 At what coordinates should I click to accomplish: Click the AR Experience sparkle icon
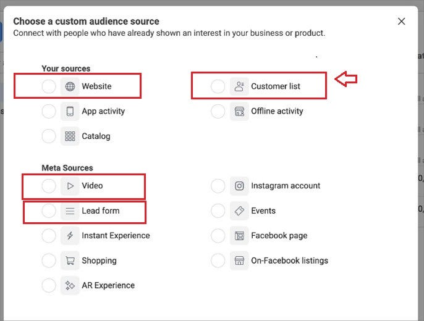click(x=70, y=285)
